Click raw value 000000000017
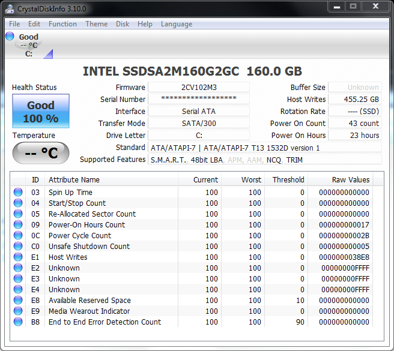 [344, 225]
